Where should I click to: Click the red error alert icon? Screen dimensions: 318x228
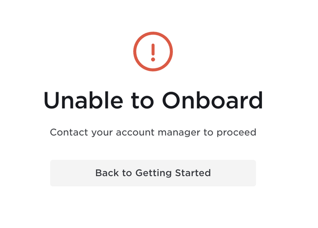[153, 51]
